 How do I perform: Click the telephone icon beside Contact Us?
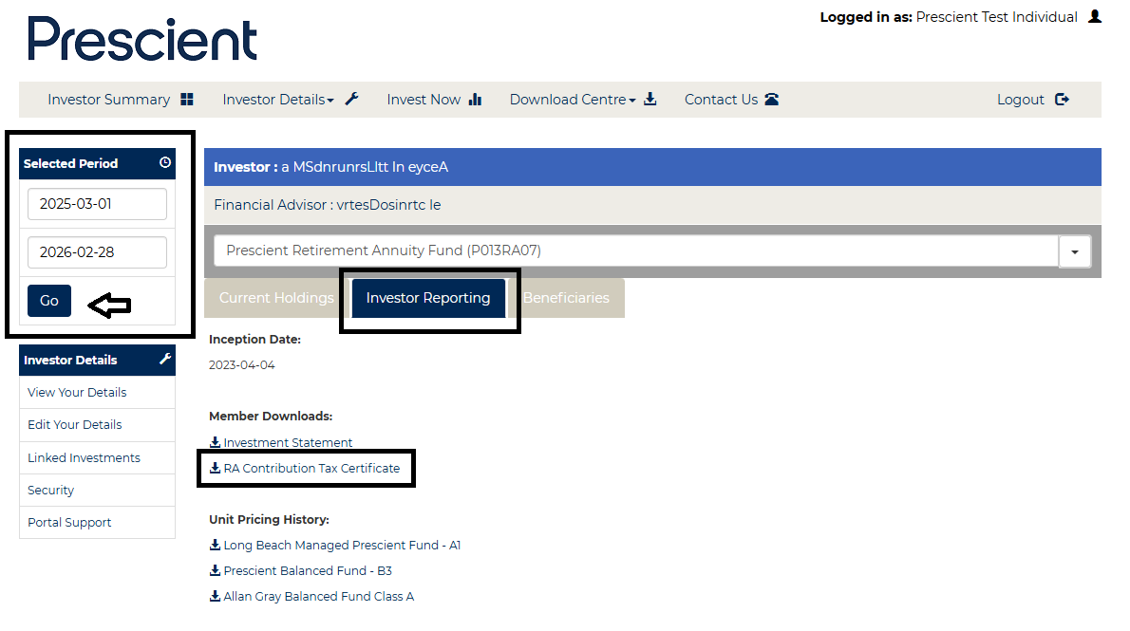point(771,100)
